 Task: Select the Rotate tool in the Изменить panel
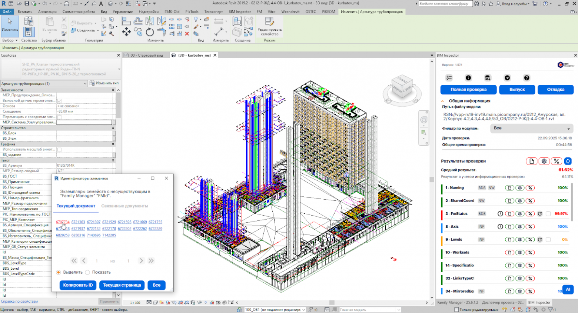tap(150, 32)
